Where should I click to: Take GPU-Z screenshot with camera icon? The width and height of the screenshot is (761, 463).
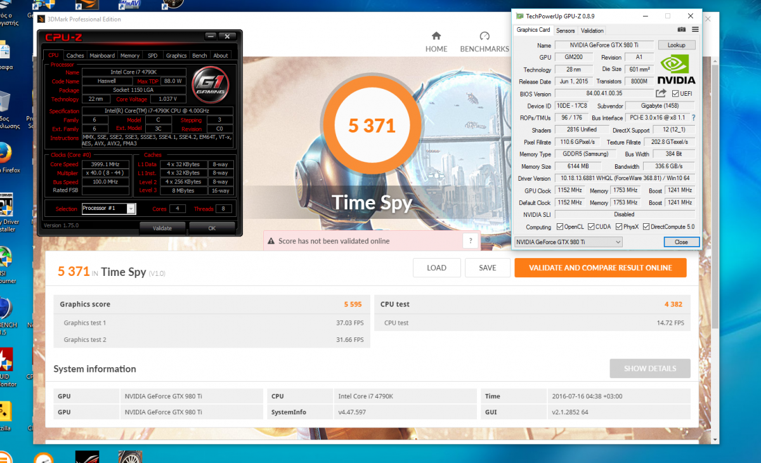point(682,30)
